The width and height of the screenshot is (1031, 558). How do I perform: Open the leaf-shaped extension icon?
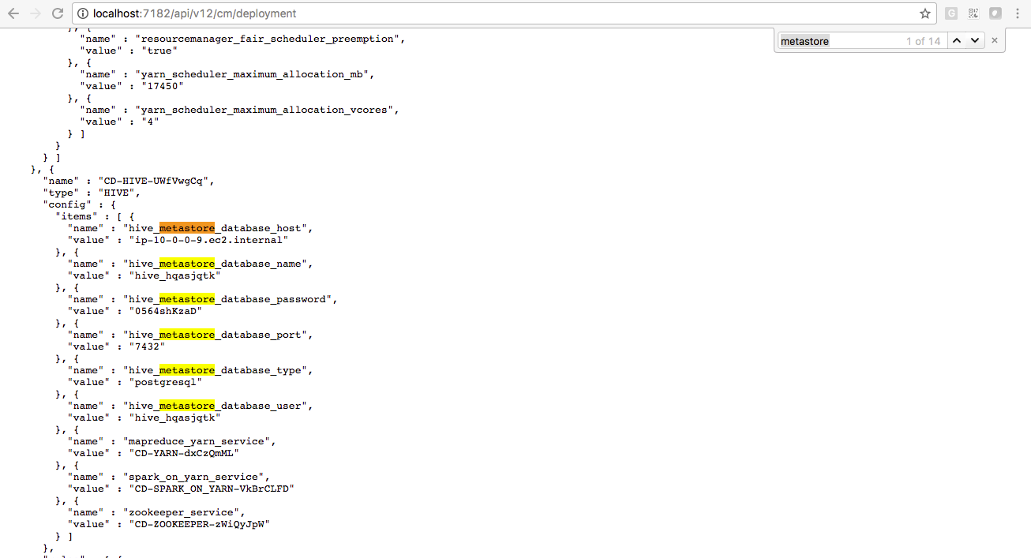click(995, 13)
